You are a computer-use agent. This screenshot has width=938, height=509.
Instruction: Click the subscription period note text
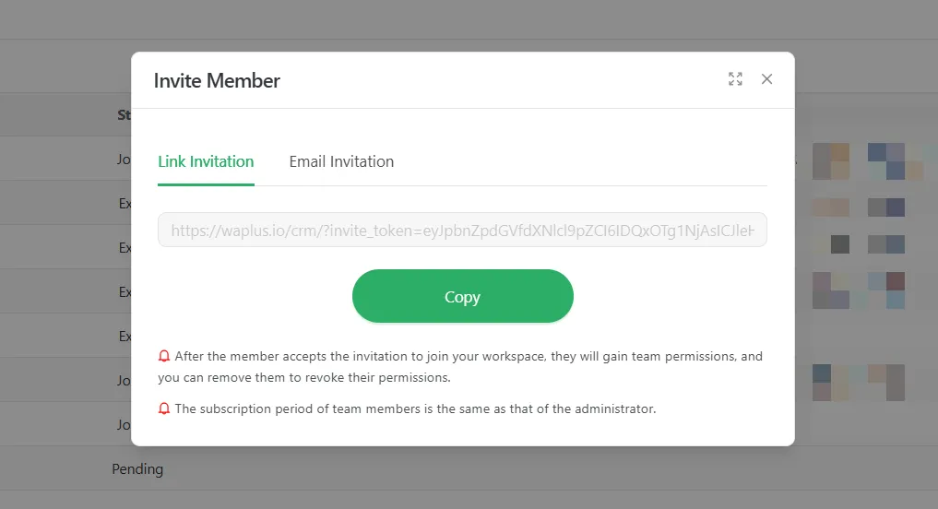415,408
